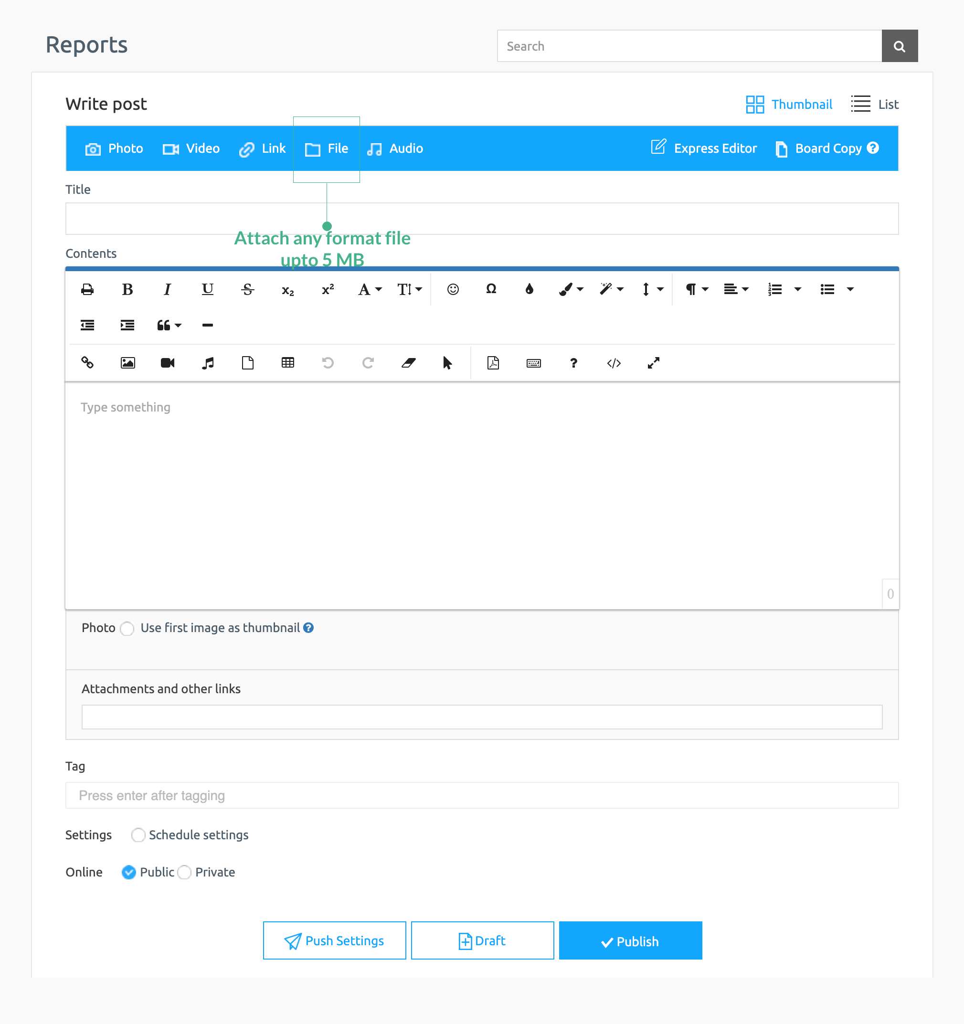Click the Publish button

click(630, 940)
